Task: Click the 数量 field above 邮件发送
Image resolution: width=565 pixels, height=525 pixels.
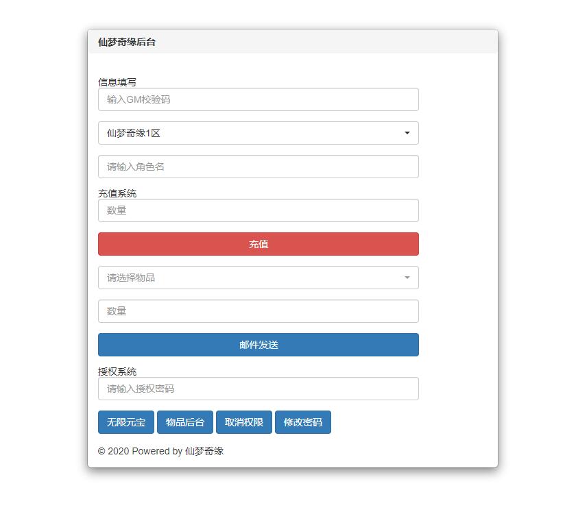Action: coord(258,311)
